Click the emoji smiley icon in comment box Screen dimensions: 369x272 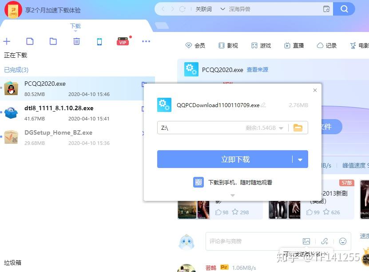click(343, 241)
